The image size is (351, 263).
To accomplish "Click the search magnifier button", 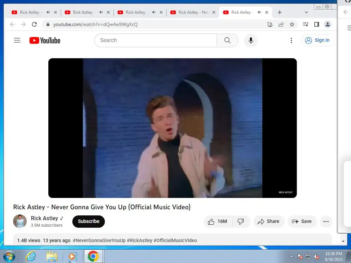I will pyautogui.click(x=228, y=40).
